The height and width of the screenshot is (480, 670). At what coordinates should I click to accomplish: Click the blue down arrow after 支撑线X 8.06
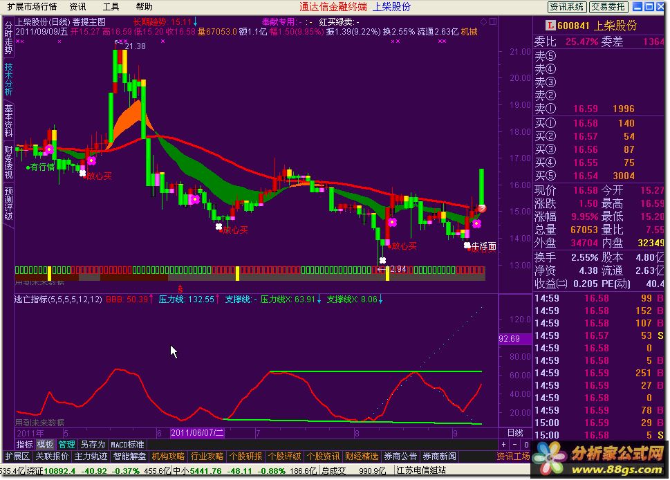(380, 299)
